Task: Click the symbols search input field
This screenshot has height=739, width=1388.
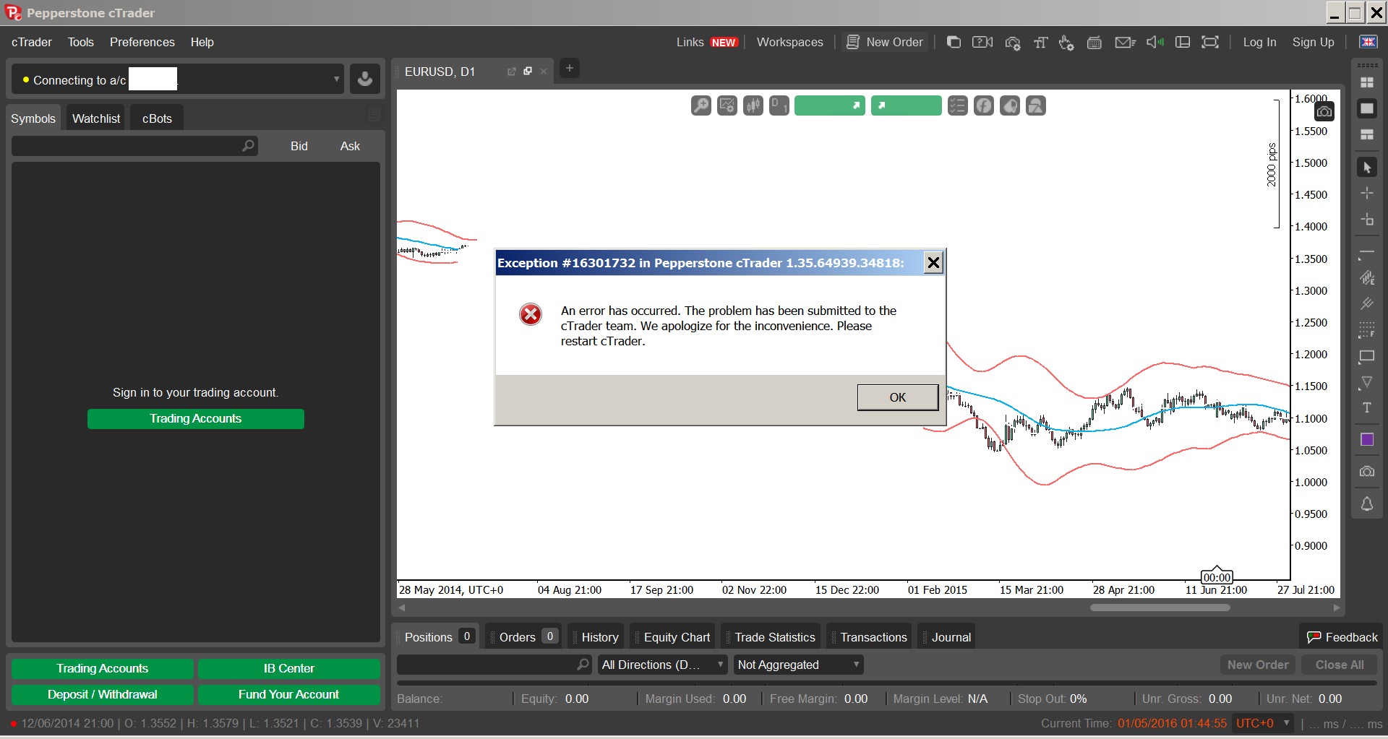Action: click(x=134, y=146)
